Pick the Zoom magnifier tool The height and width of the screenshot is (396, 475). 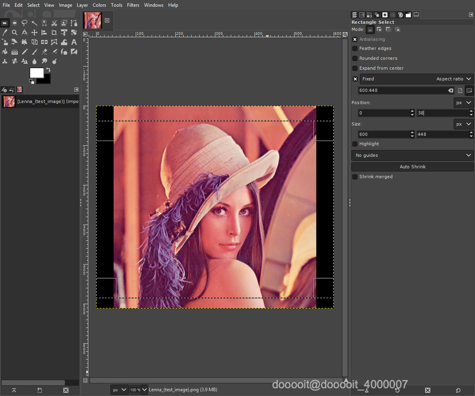coord(14,33)
